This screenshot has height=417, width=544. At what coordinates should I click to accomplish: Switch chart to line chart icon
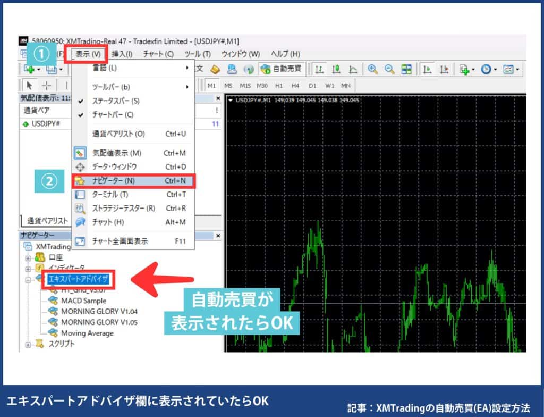tap(353, 70)
